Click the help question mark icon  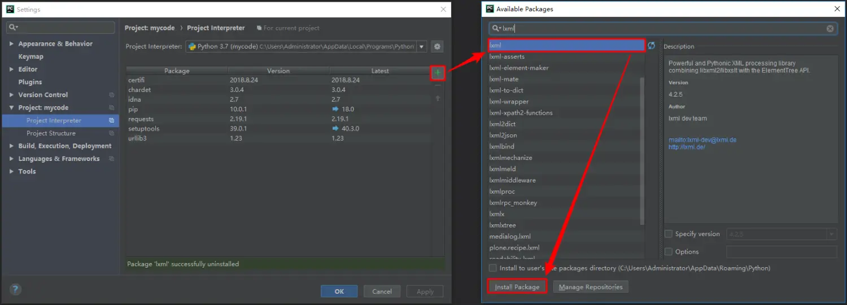pyautogui.click(x=16, y=289)
